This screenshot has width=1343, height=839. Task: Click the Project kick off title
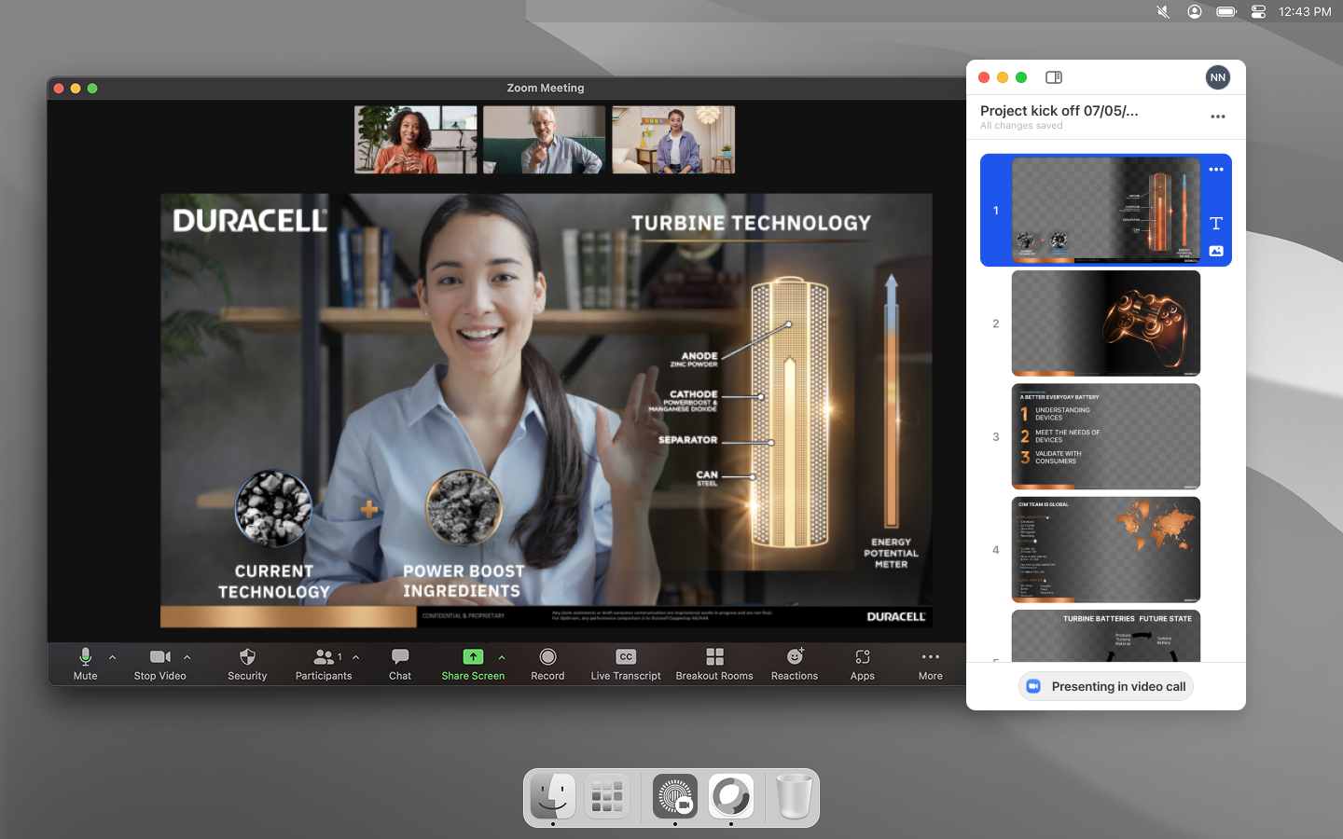coord(1059,111)
